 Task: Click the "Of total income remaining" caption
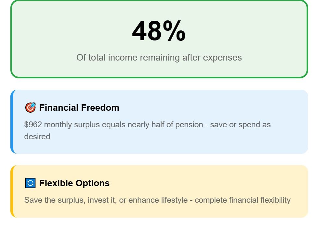[159, 58]
